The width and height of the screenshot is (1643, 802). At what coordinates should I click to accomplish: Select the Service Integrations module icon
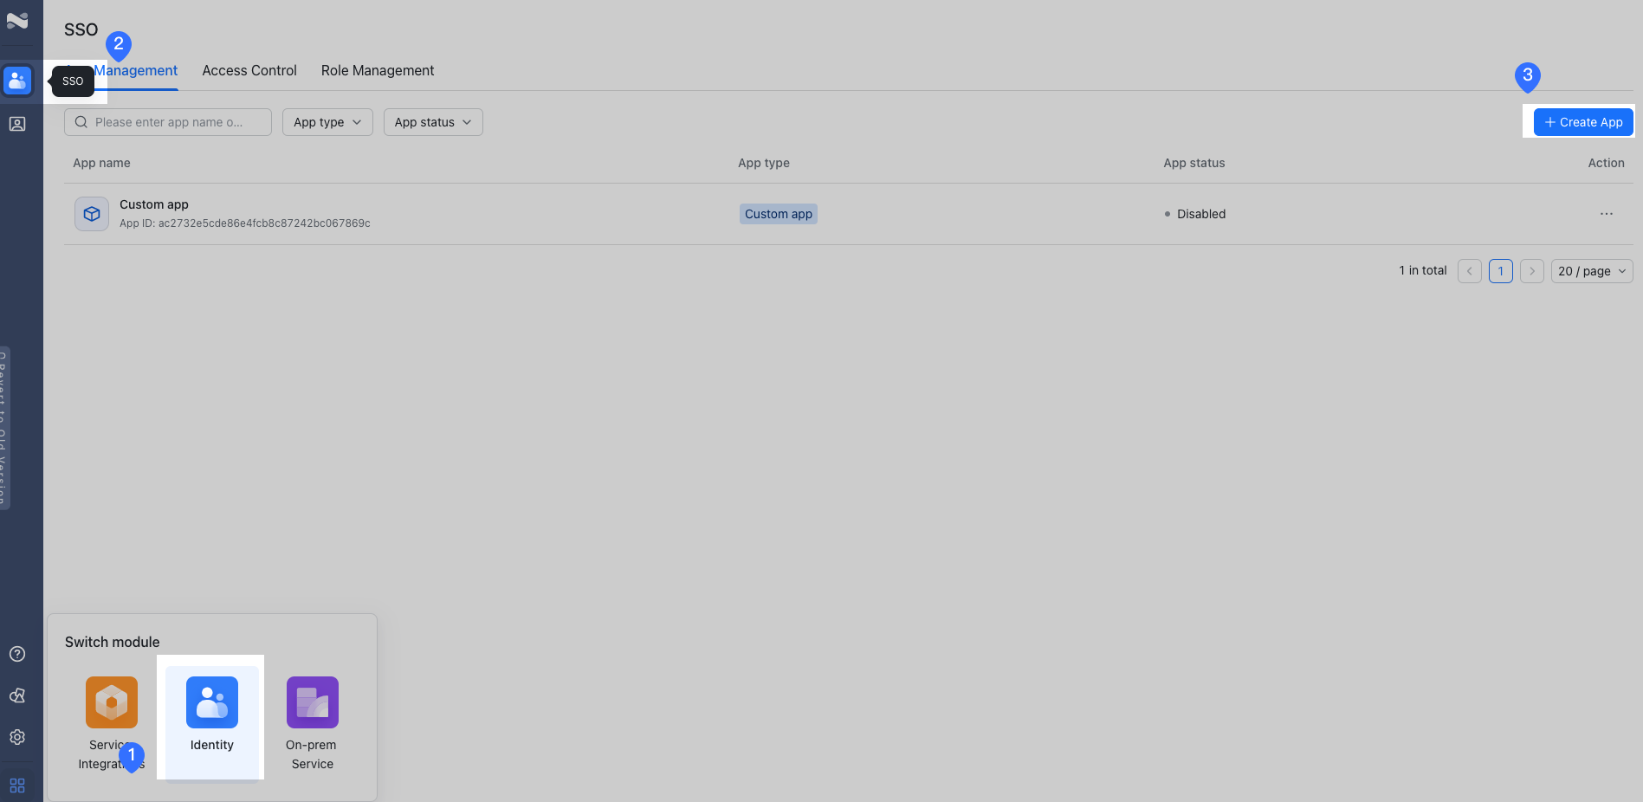coord(112,702)
